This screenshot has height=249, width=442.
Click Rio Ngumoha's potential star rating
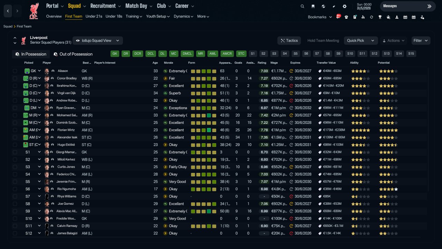388,189
